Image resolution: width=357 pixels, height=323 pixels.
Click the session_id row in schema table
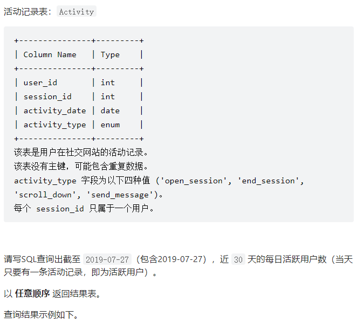79,97
